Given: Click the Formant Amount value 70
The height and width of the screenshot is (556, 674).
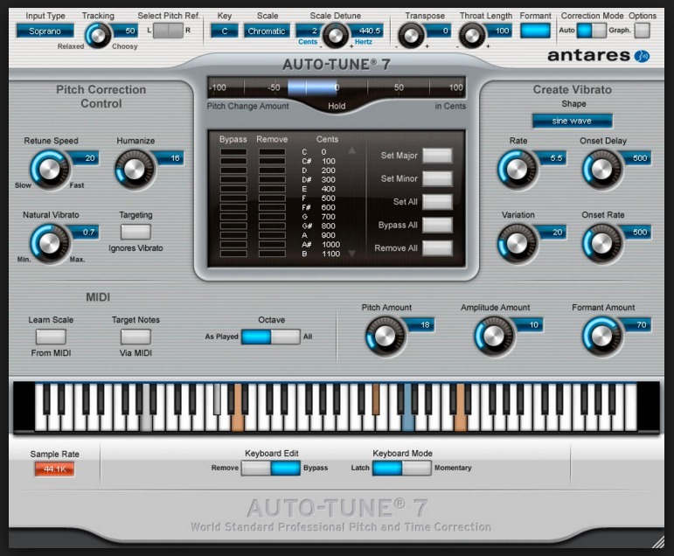Looking at the screenshot, I should (638, 324).
